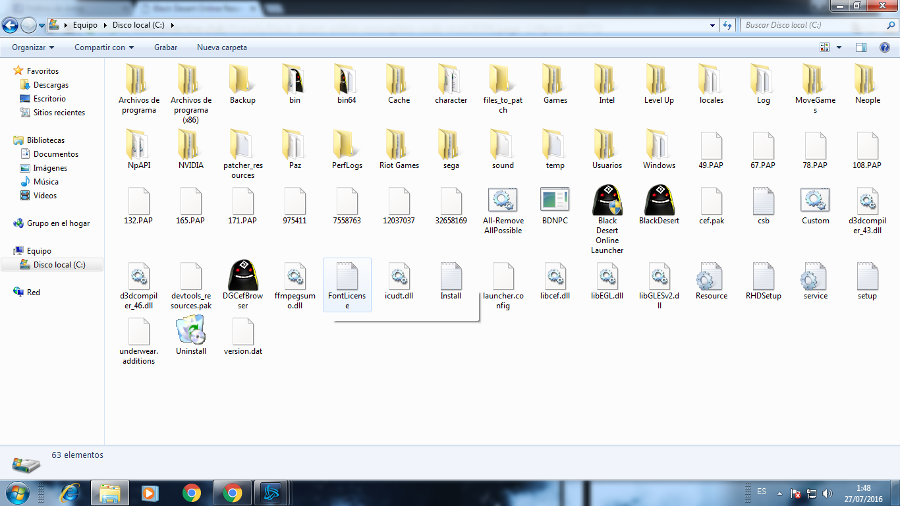Click the Grabar toolbar item
The width and height of the screenshot is (900, 506).
pos(165,47)
